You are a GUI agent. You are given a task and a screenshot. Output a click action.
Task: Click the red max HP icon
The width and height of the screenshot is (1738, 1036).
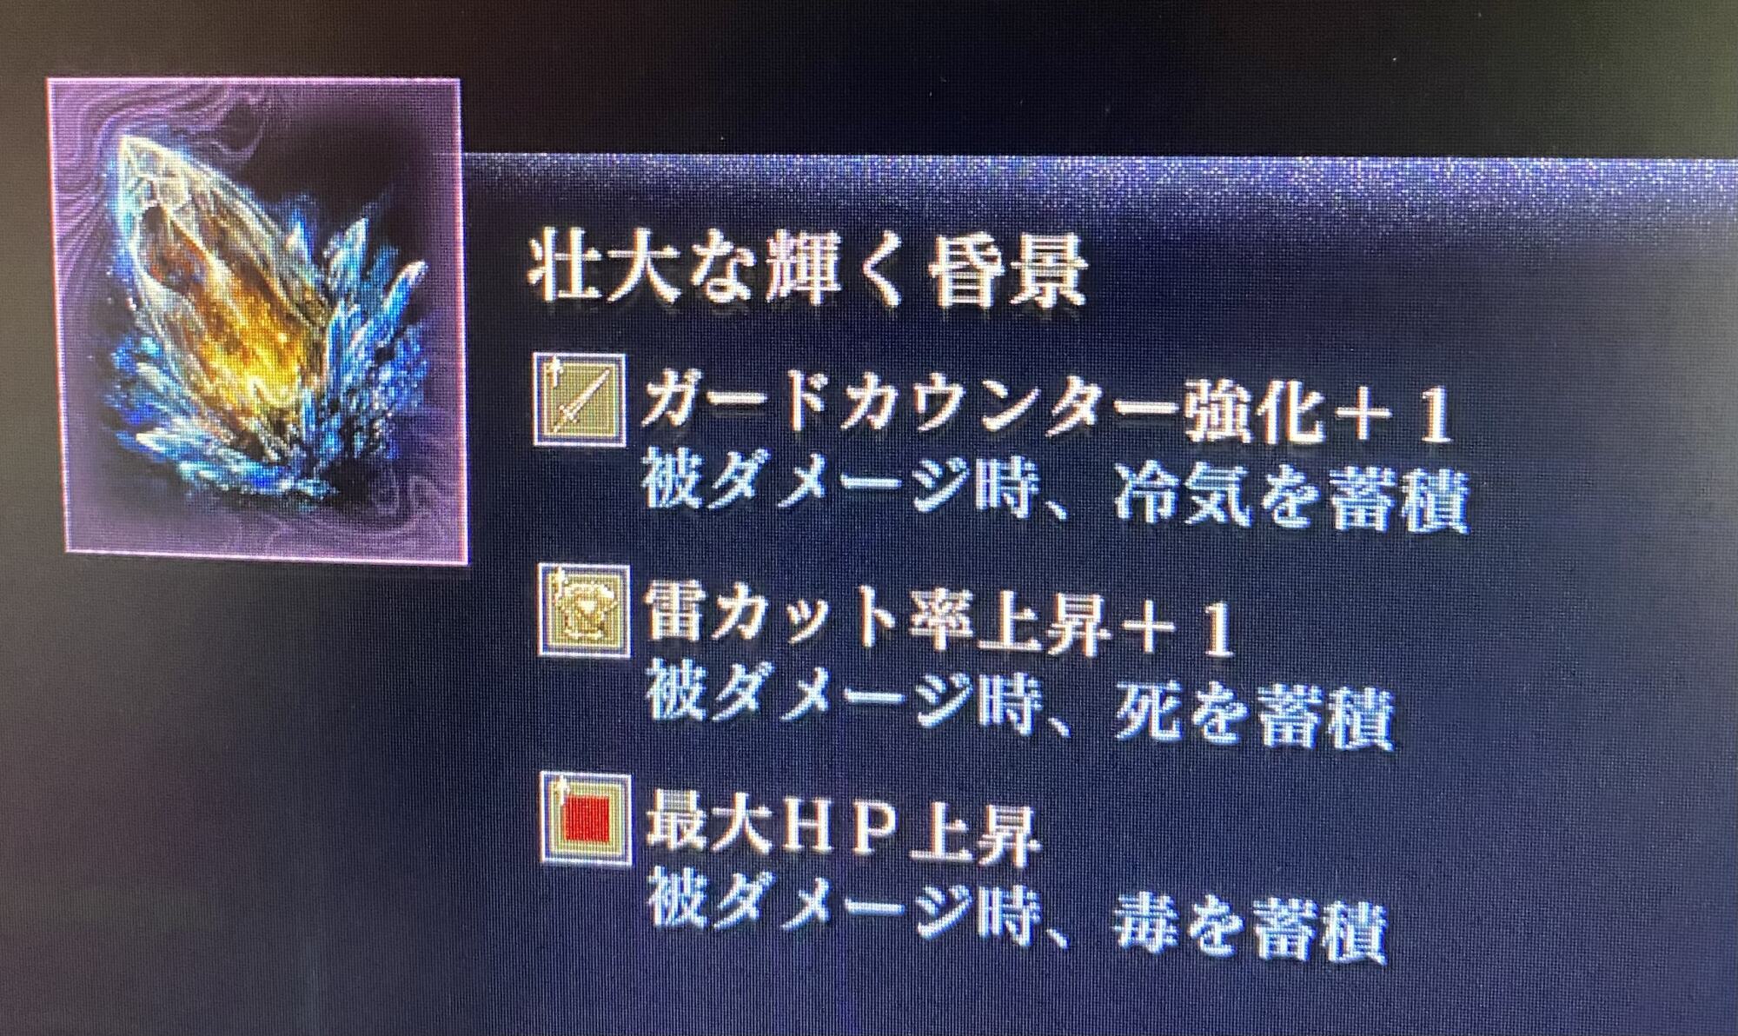(586, 819)
